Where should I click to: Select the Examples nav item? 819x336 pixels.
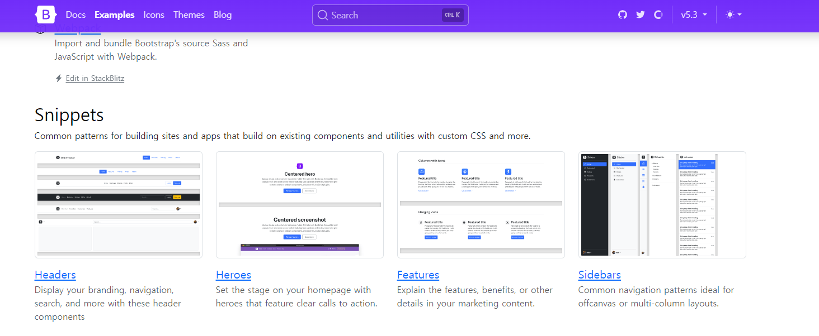tap(115, 15)
